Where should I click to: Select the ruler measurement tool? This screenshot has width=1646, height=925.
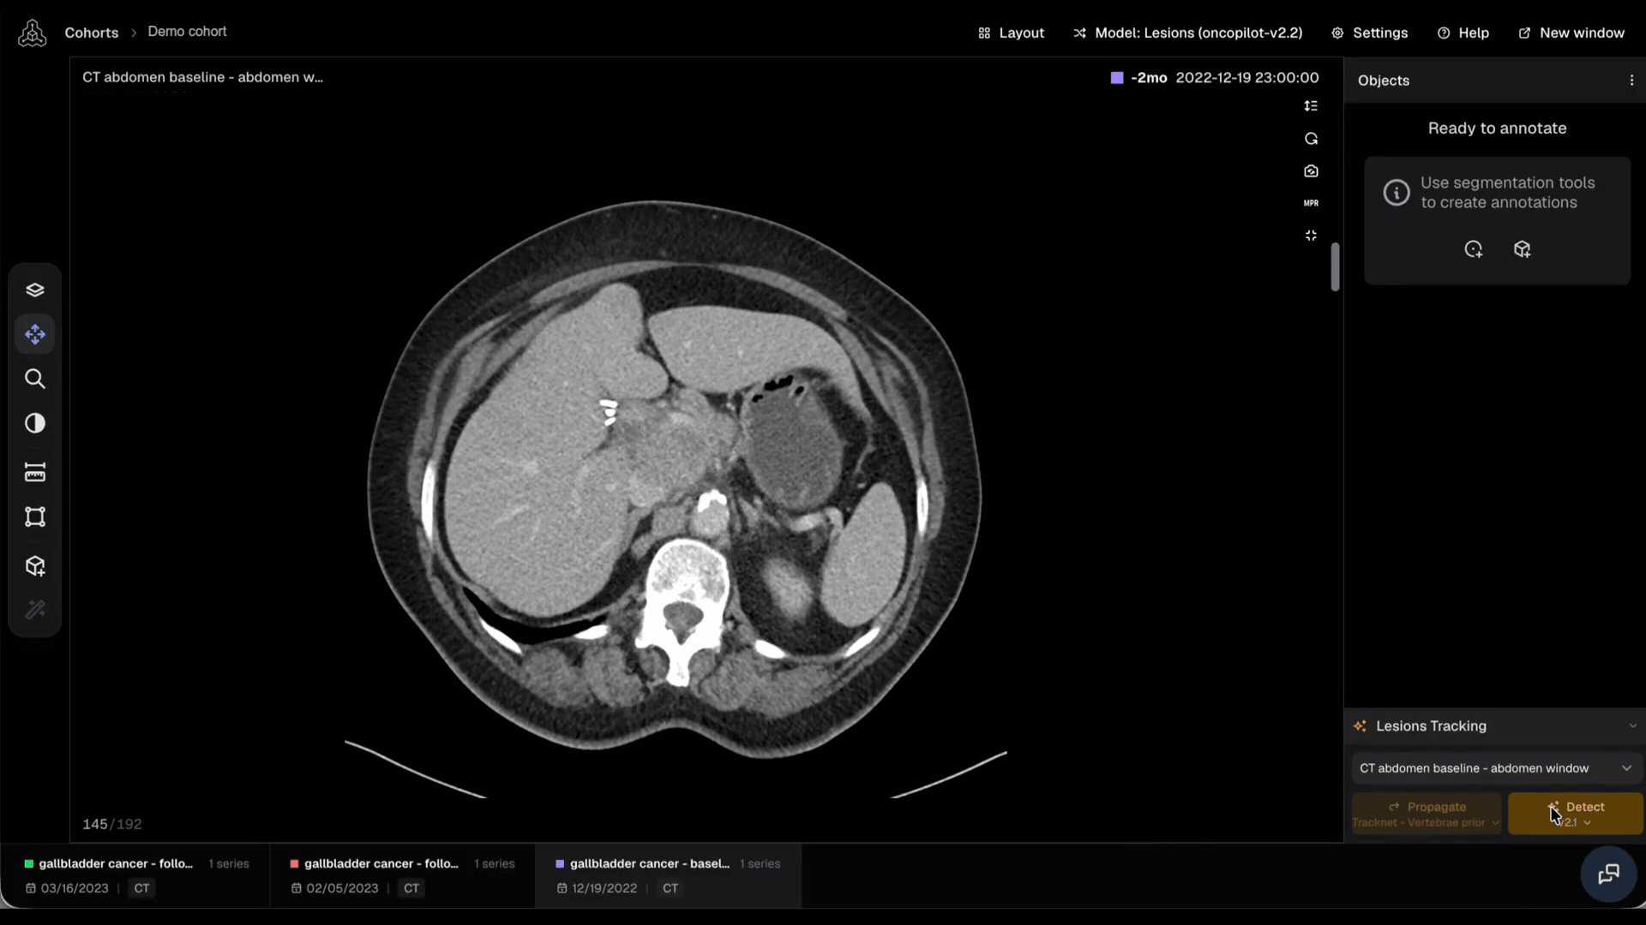[35, 472]
